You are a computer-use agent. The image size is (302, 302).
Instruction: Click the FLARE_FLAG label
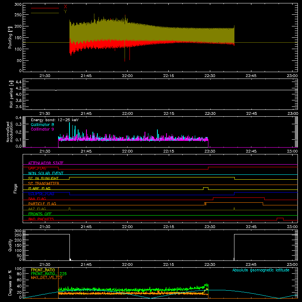click(x=39, y=188)
